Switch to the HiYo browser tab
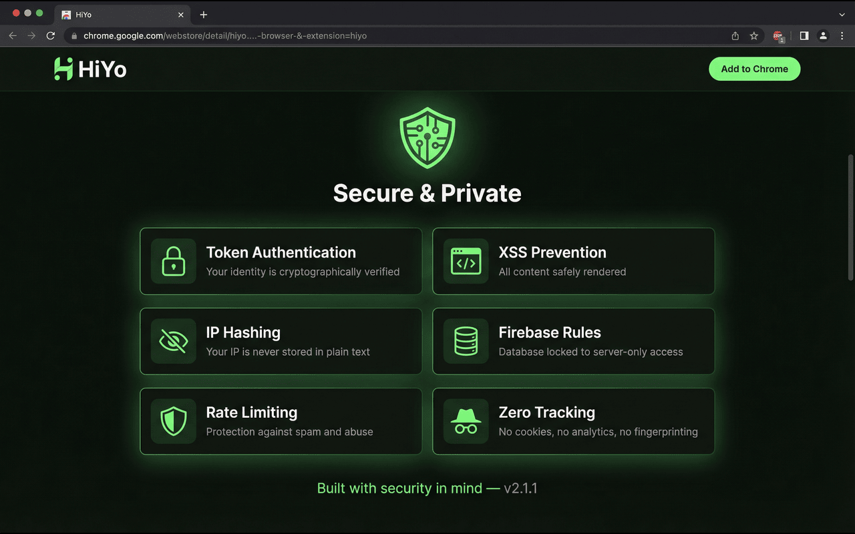The width and height of the screenshot is (855, 534). [x=122, y=15]
